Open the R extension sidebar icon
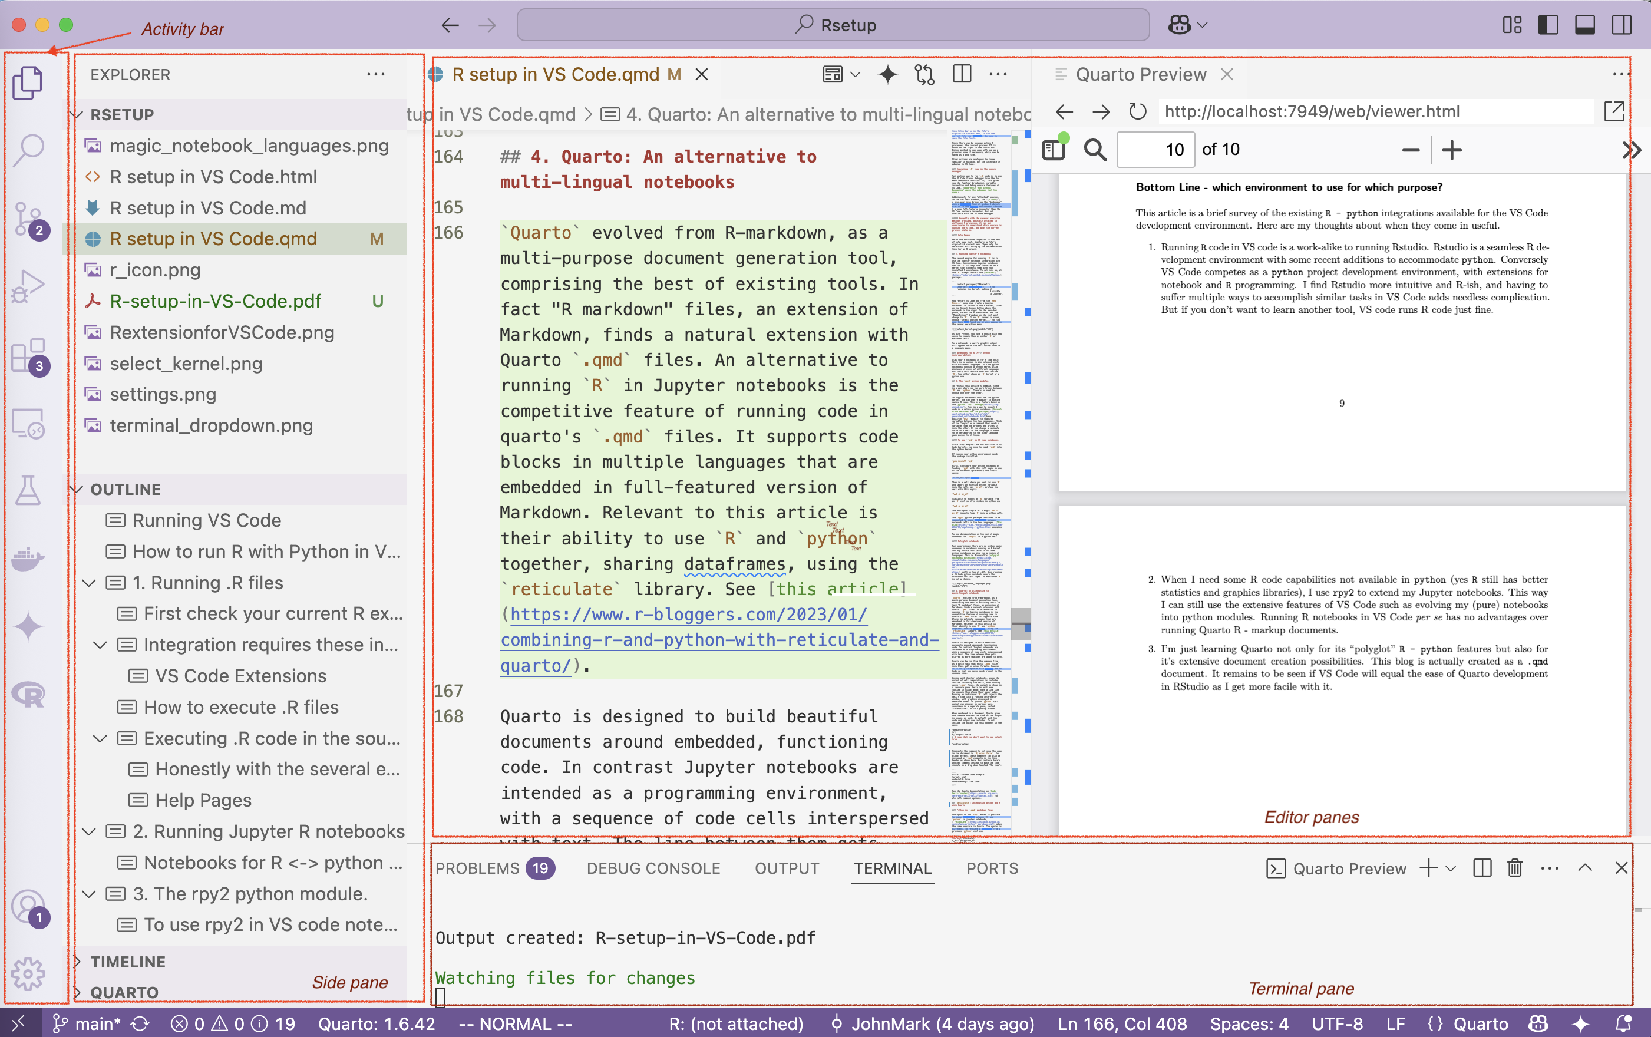Image resolution: width=1651 pixels, height=1037 pixels. click(x=28, y=695)
